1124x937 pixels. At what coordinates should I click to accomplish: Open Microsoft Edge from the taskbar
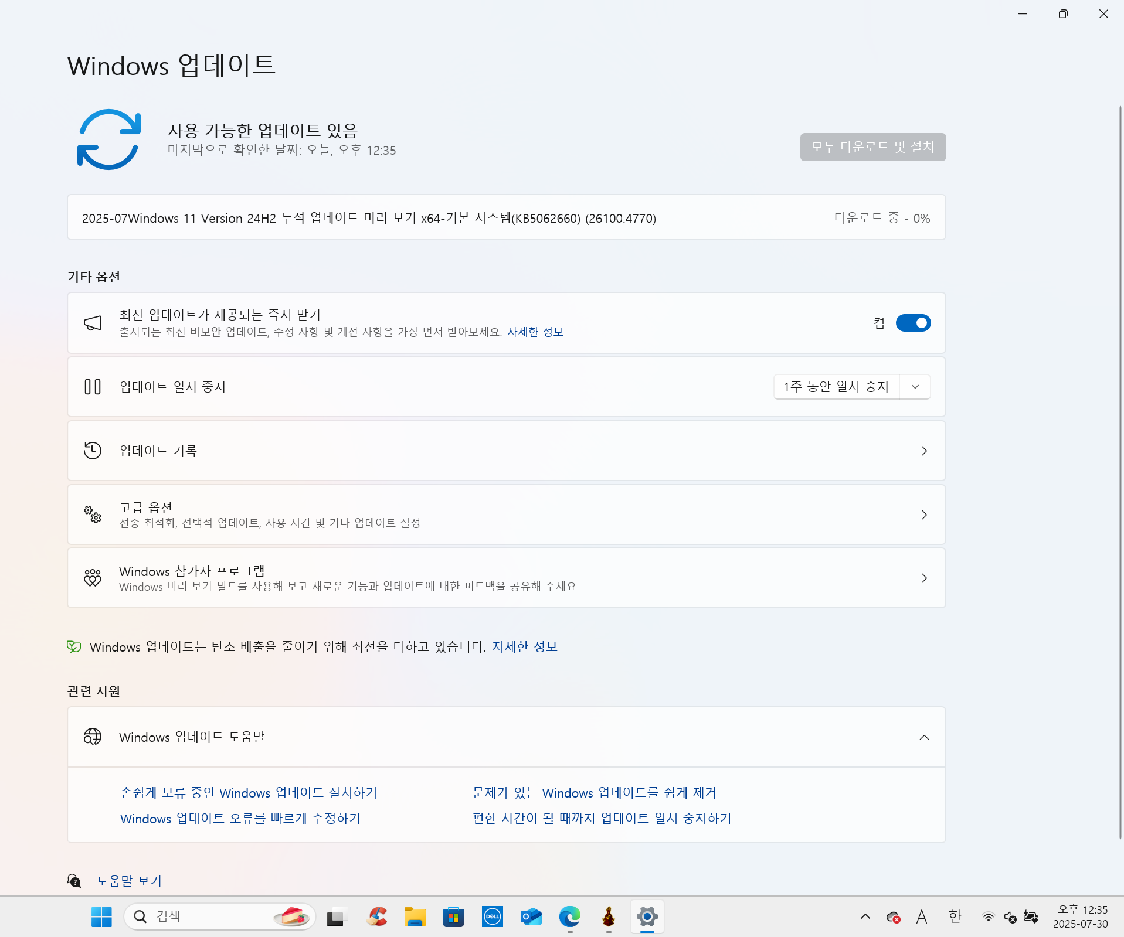tap(570, 916)
